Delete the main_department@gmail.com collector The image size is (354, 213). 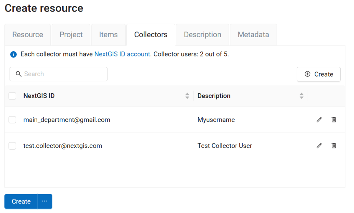point(334,120)
